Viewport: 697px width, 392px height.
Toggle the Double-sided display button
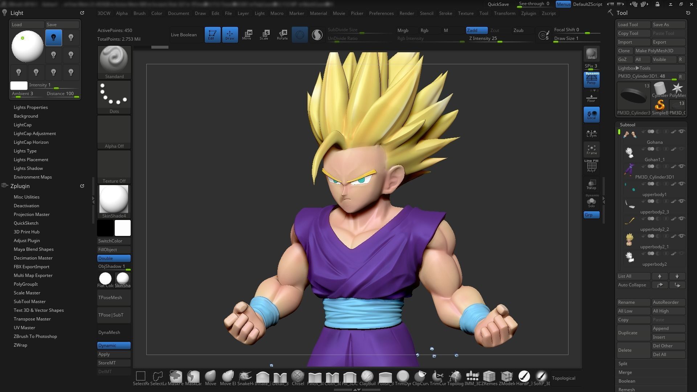click(x=114, y=258)
